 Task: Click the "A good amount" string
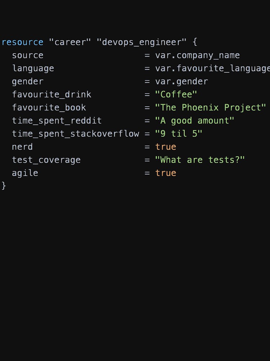point(195,121)
